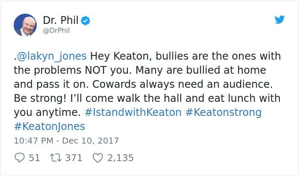Screen dimensions: 299x176
Task: View the 371 retweets count
Action: coord(73,158)
